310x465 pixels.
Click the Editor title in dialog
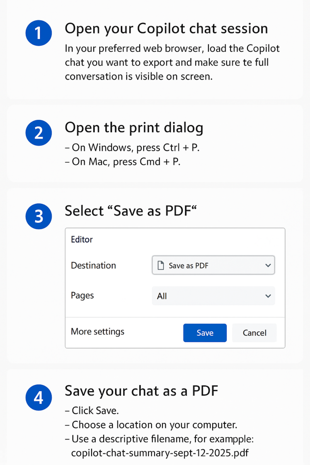point(82,240)
